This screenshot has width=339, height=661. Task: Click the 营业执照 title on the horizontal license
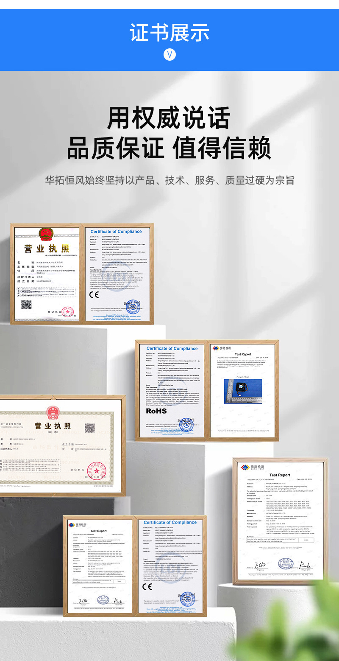[x=53, y=426]
